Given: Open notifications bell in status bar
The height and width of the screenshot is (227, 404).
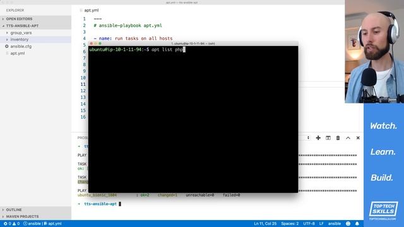Looking at the screenshot, I should point(357,224).
